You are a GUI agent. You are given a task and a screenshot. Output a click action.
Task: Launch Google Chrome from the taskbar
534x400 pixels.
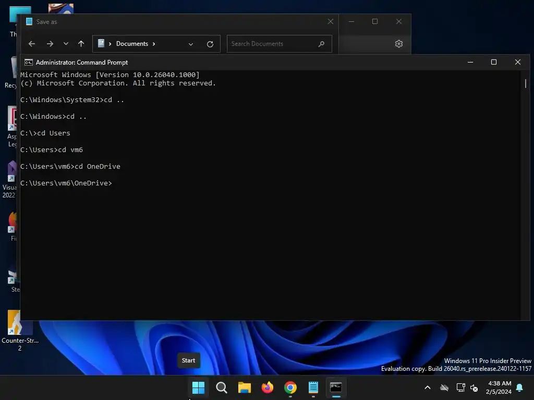(290, 387)
